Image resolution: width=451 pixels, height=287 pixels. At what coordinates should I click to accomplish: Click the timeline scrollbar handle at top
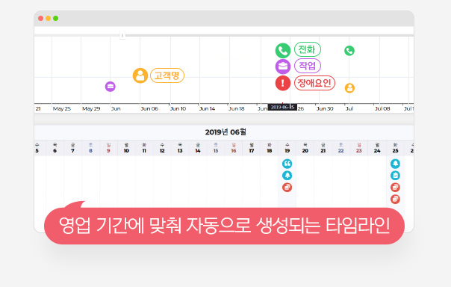(122, 35)
